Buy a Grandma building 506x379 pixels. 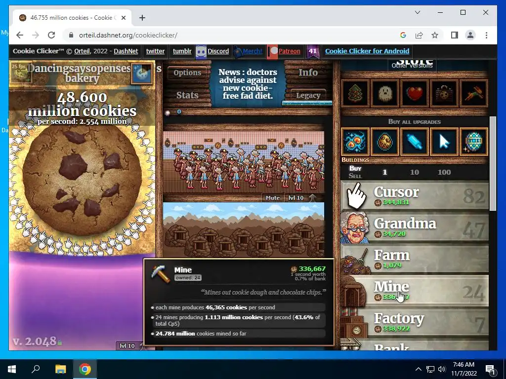(415, 227)
